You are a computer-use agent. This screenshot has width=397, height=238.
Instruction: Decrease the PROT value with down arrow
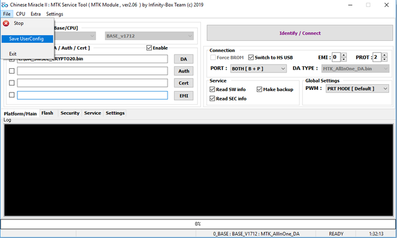(385, 59)
